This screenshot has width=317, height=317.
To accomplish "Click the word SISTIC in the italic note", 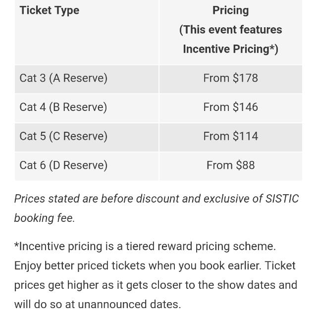I will point(282,199).
